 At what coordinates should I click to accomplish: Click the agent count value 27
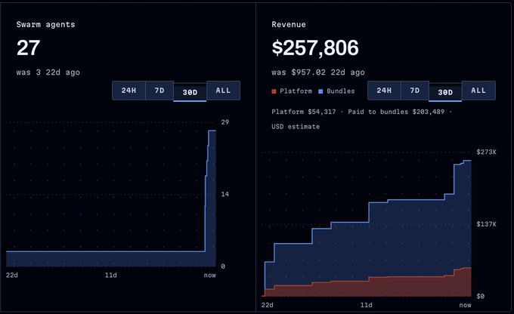28,48
